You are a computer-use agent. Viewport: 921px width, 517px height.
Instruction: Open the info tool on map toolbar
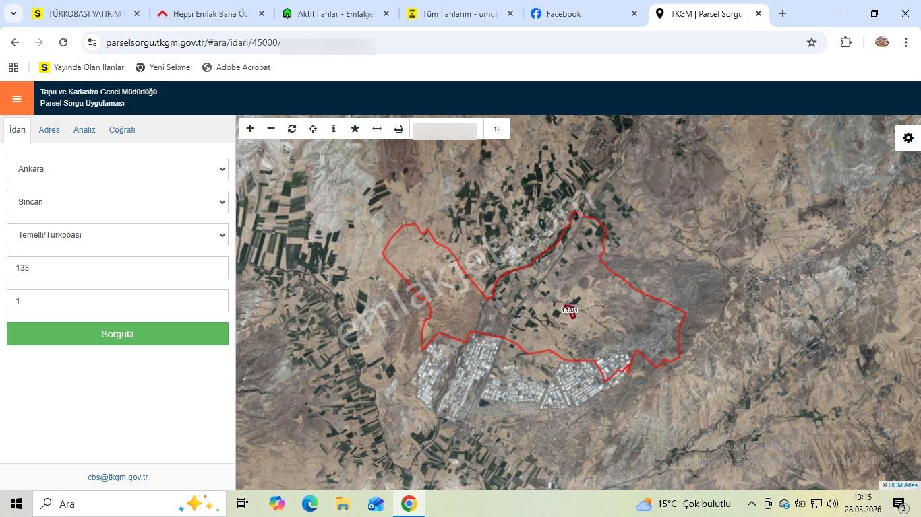(334, 129)
